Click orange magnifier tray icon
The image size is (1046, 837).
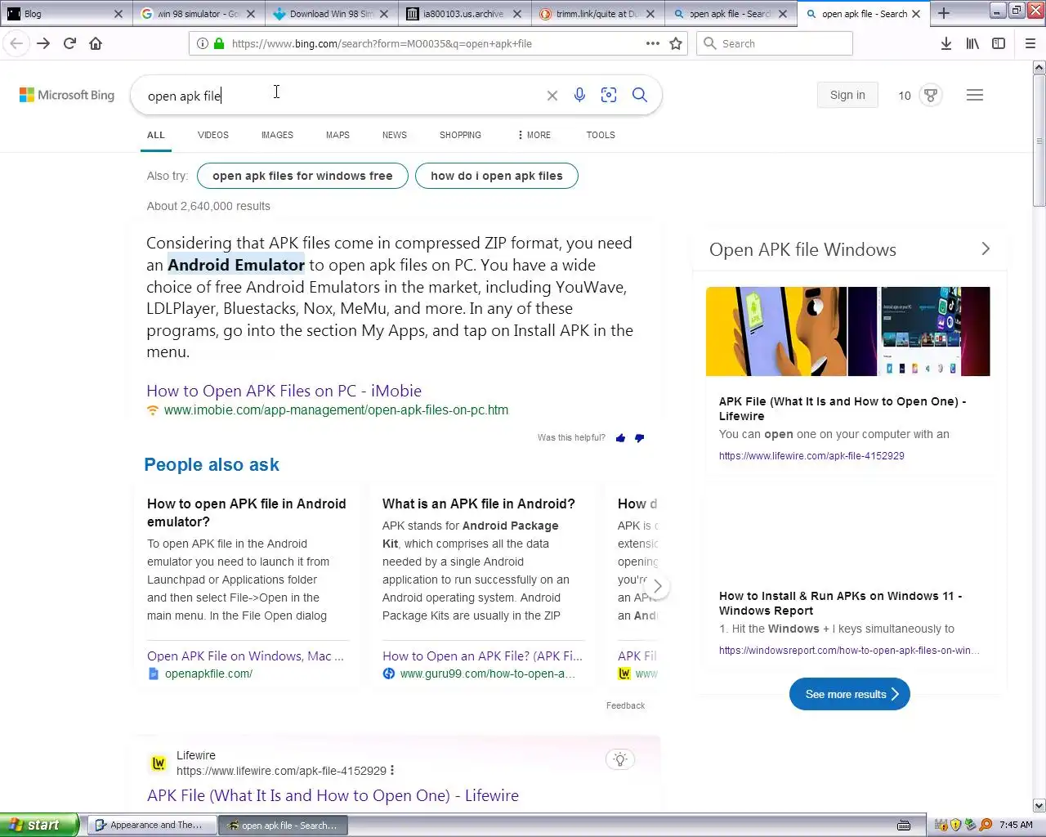986,825
